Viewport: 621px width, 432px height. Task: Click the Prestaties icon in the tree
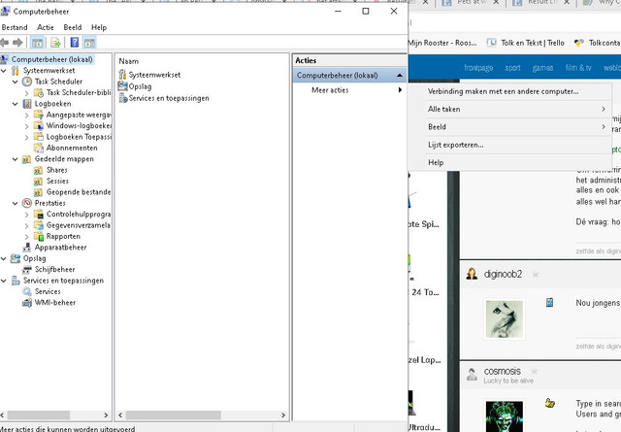pos(27,203)
